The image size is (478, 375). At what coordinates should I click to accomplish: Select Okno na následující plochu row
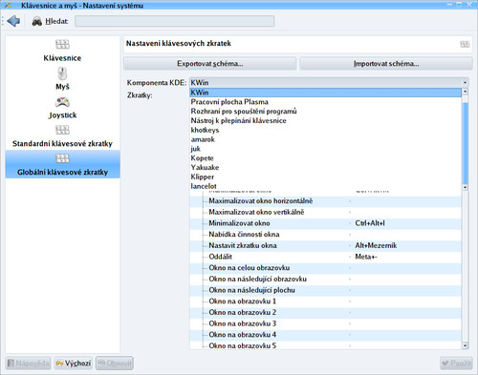coord(325,290)
